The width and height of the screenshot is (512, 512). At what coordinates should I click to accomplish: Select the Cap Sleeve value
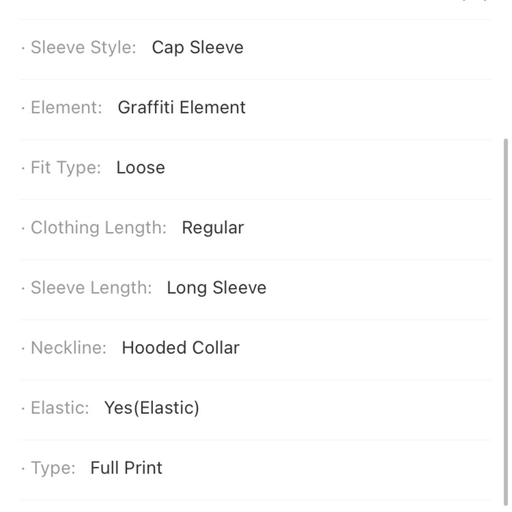tap(198, 48)
